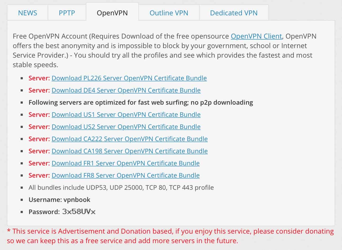Download CA222 Server certificate bundle
Viewport: 342px width, 250px height.
click(130, 139)
